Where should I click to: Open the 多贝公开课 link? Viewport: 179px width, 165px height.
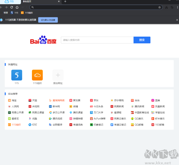click(x=57, y=113)
